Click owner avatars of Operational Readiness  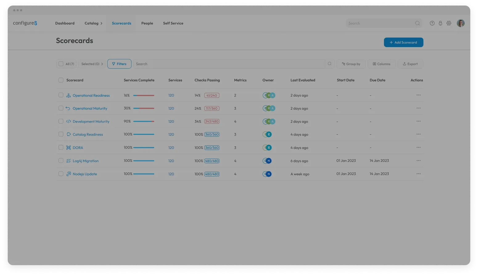pyautogui.click(x=269, y=95)
